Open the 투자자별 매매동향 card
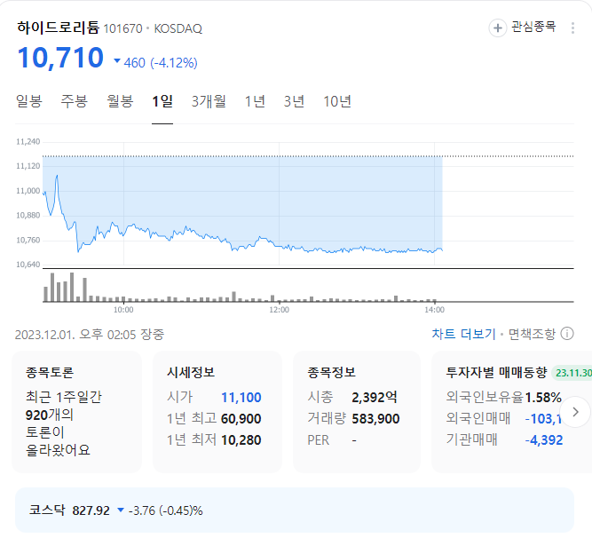 pos(511,412)
